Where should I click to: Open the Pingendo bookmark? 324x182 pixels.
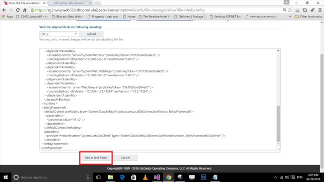pos(103,16)
